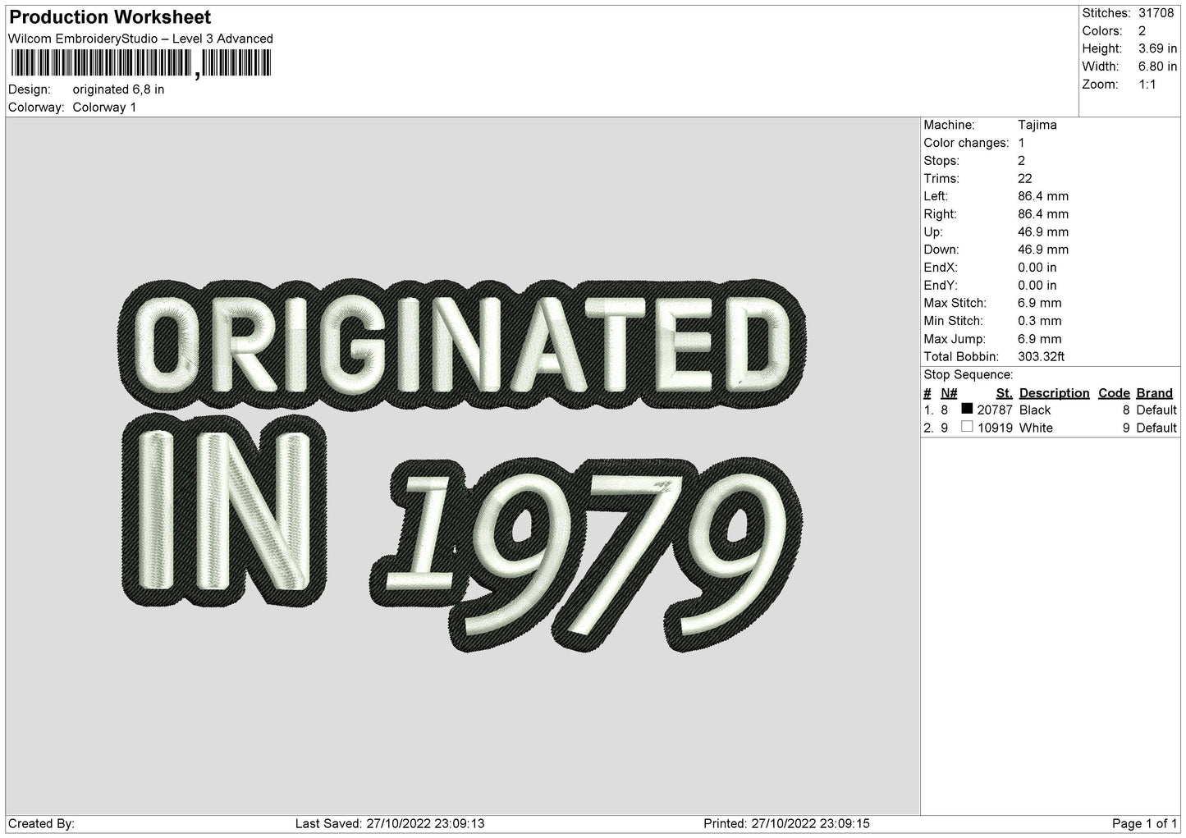The image size is (1186, 838).
Task: Click the Trims value 22
Action: click(1024, 178)
